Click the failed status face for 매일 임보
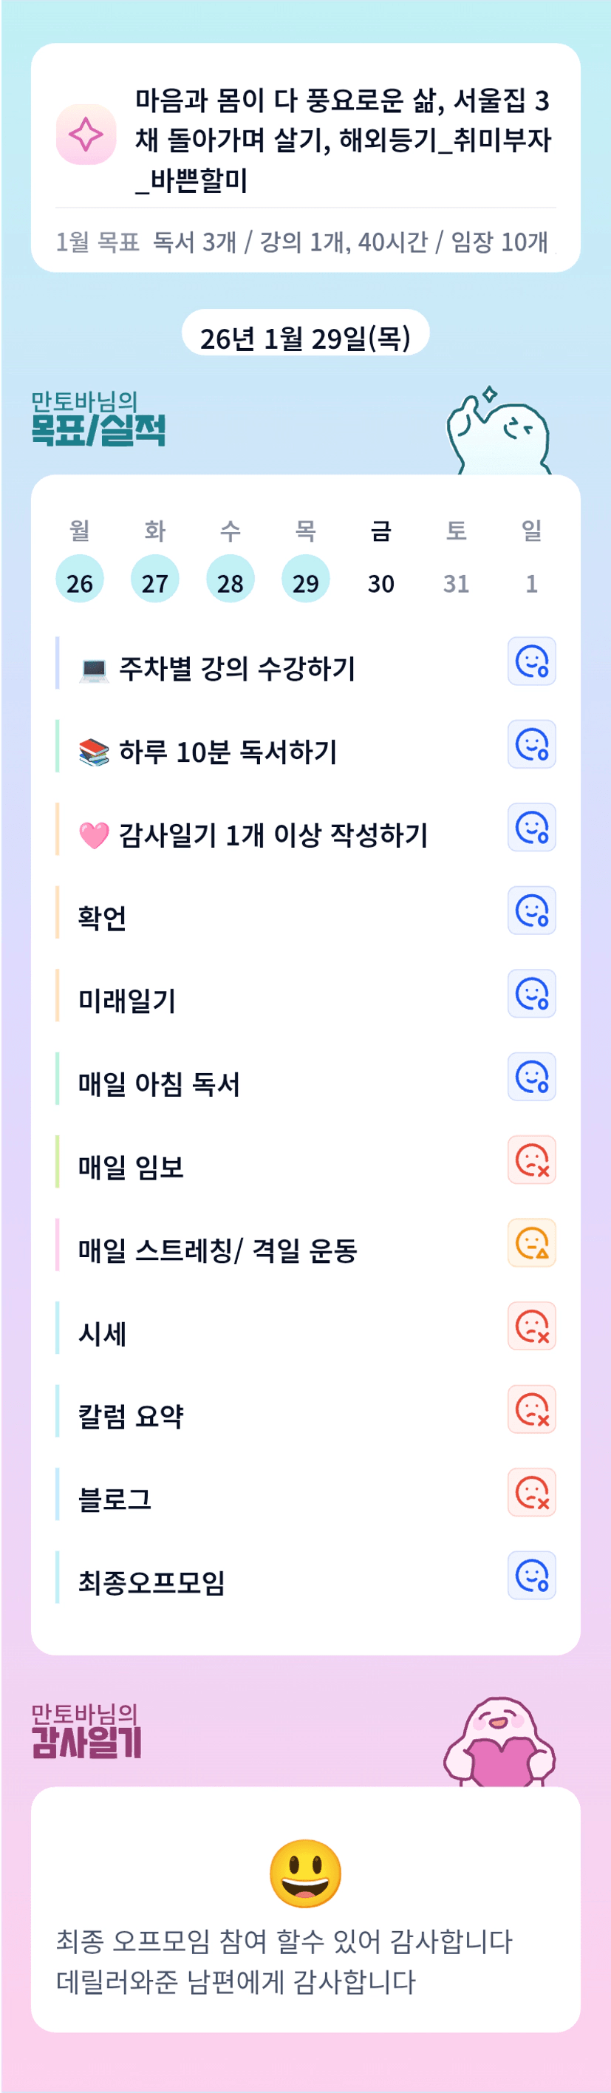611x2093 pixels. coord(531,1160)
